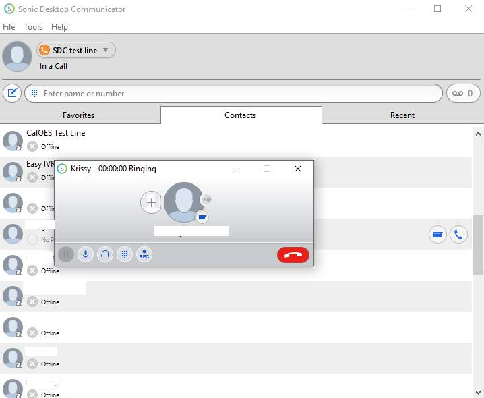Click Offline status icon under CalOES Test Line
484x398 pixels.
[x=32, y=146]
